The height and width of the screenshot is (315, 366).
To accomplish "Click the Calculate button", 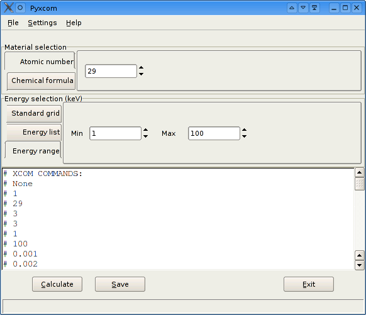I will pos(57,284).
